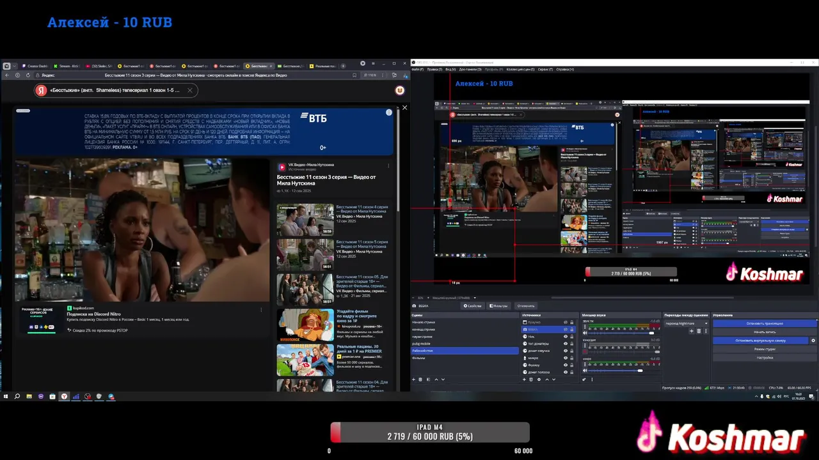Move selected source down arrow
The width and height of the screenshot is (819, 460).
pos(553,379)
